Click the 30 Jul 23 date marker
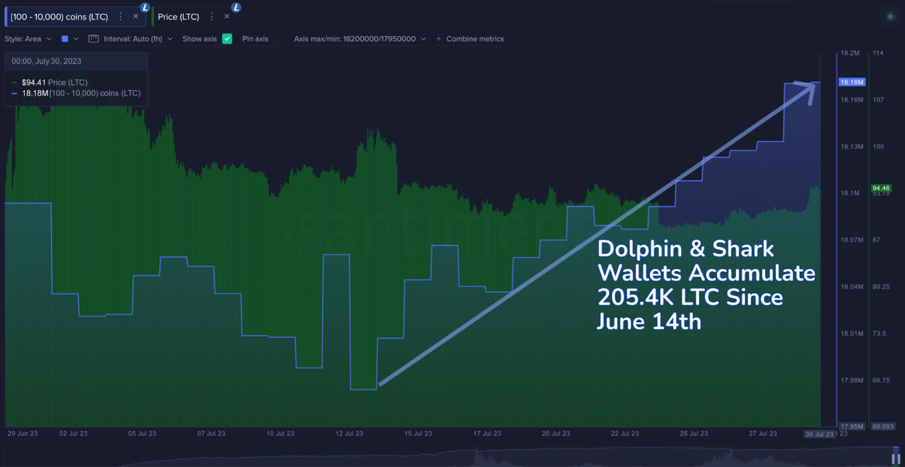905x467 pixels. coord(820,434)
